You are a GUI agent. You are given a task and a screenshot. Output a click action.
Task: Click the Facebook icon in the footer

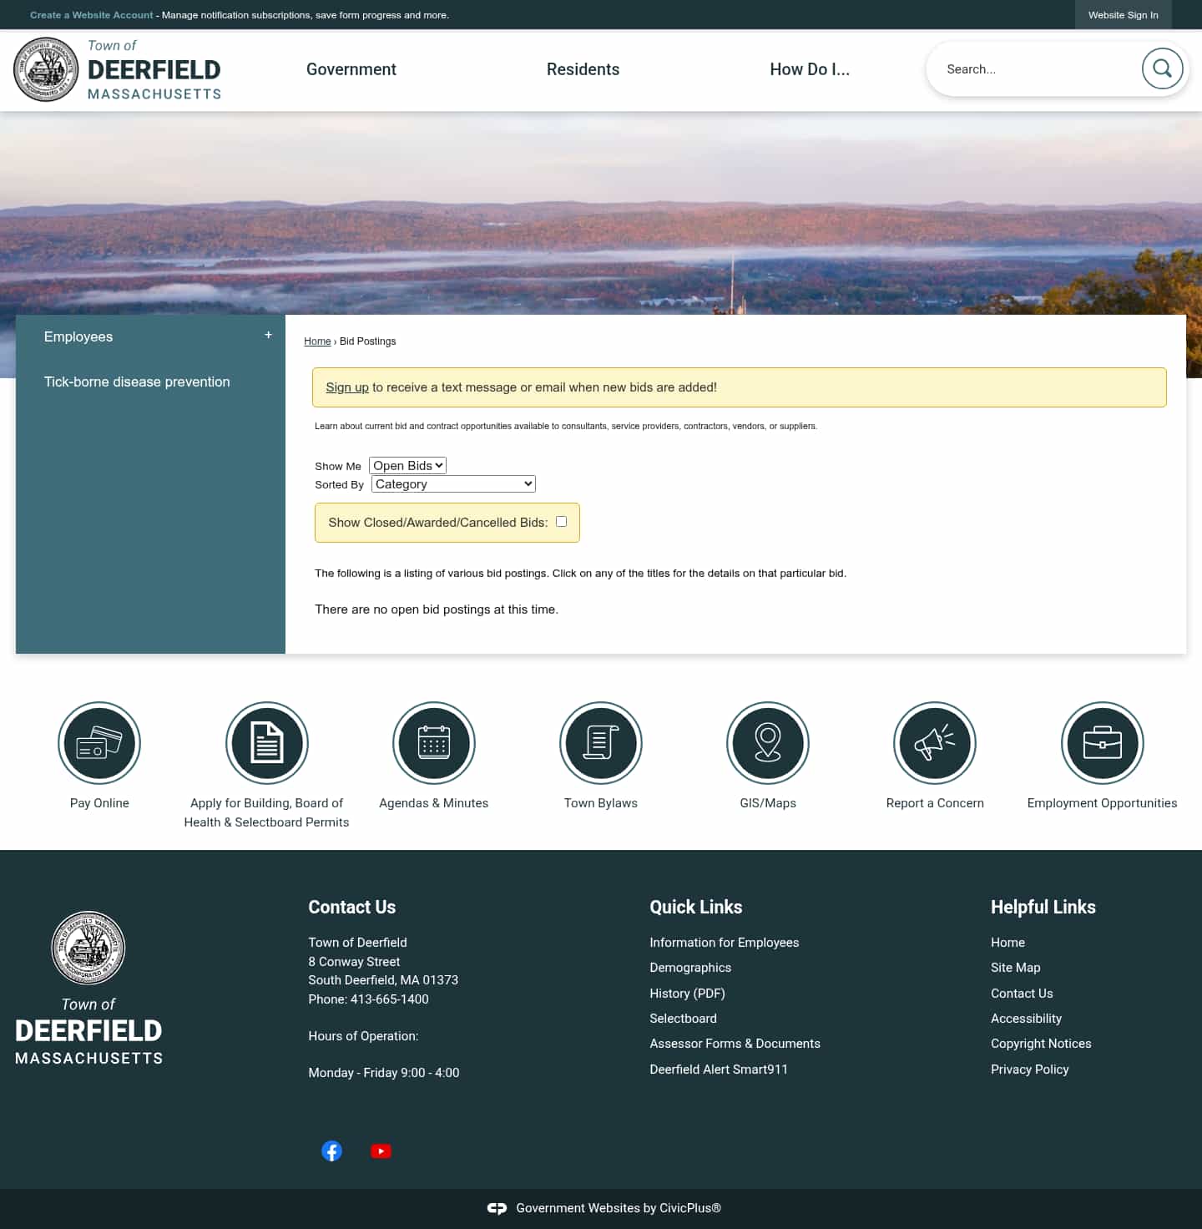click(331, 1151)
